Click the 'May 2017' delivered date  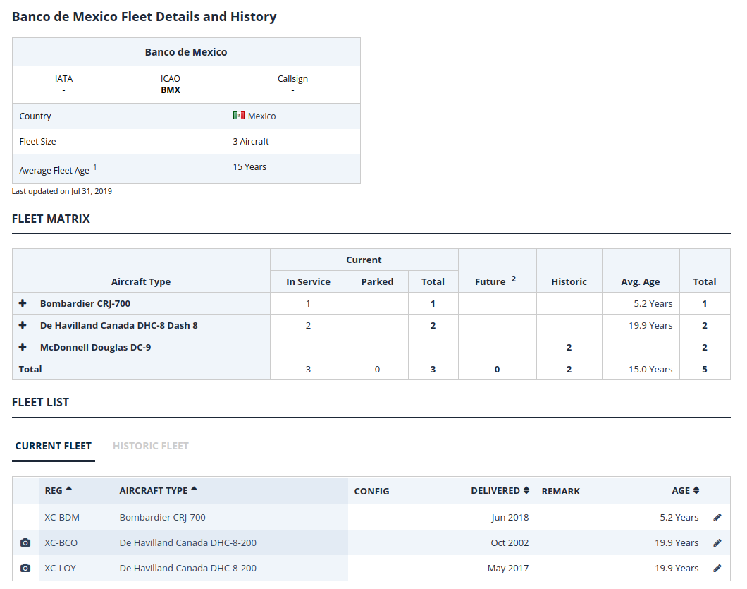[508, 568]
